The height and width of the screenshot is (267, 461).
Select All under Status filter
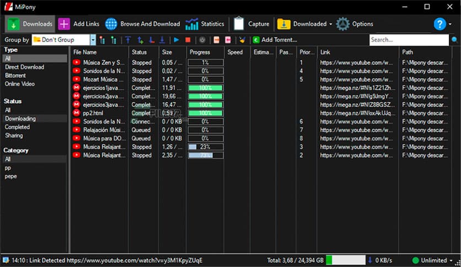click(x=8, y=110)
